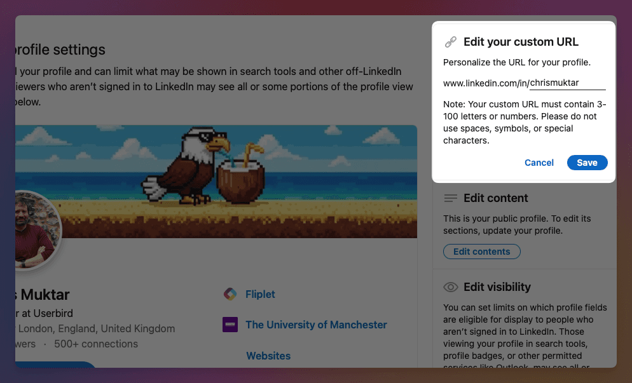Screen dimensions: 632x383
Task: Click the Edit visibility section heading
Action: click(498, 286)
